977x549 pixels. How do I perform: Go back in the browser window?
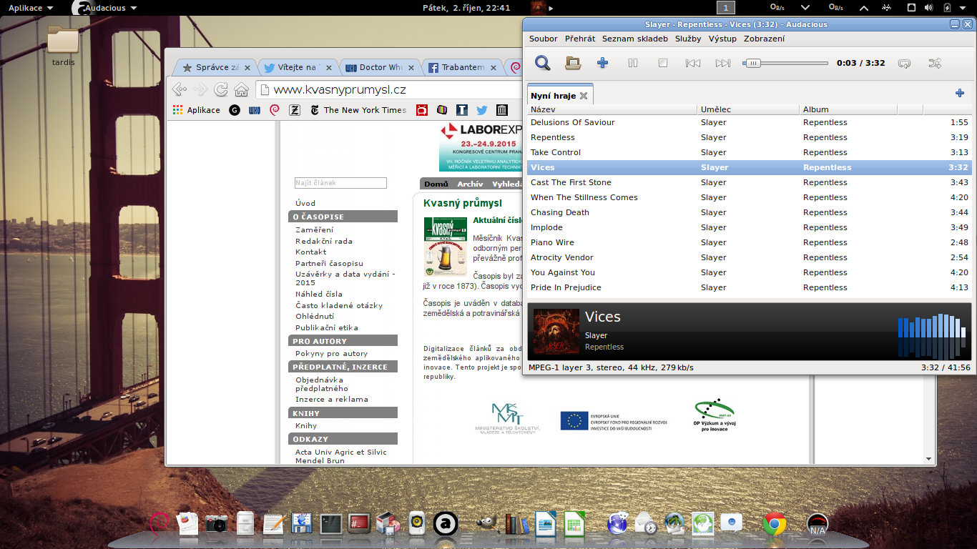(x=180, y=89)
